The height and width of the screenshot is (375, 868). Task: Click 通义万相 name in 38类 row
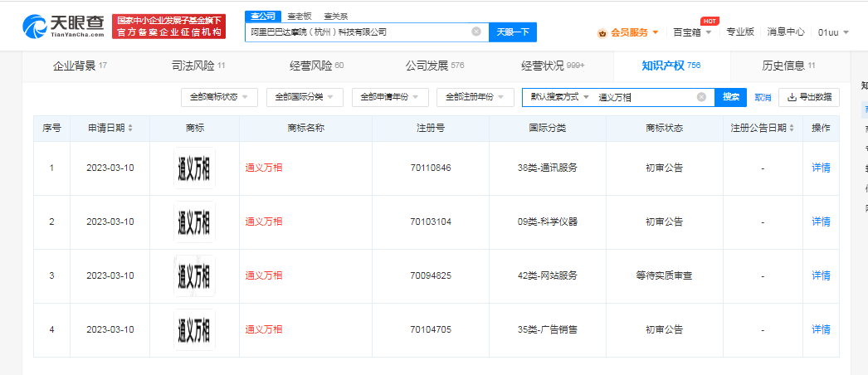click(264, 168)
